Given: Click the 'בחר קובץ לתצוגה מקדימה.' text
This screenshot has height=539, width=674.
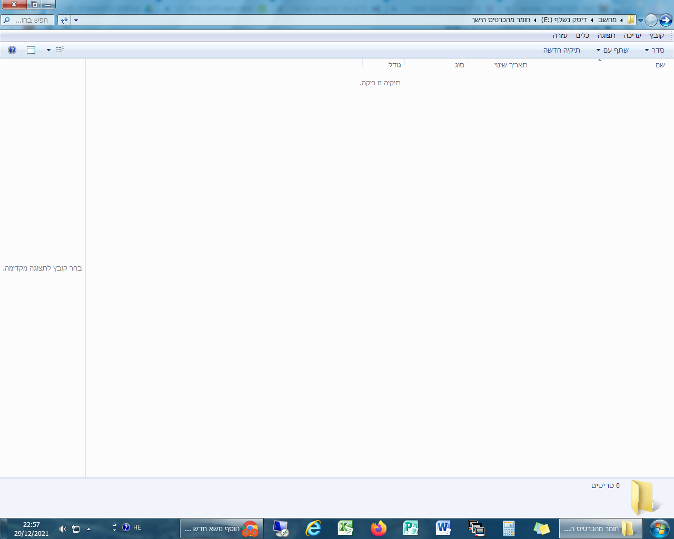Looking at the screenshot, I should (x=43, y=268).
